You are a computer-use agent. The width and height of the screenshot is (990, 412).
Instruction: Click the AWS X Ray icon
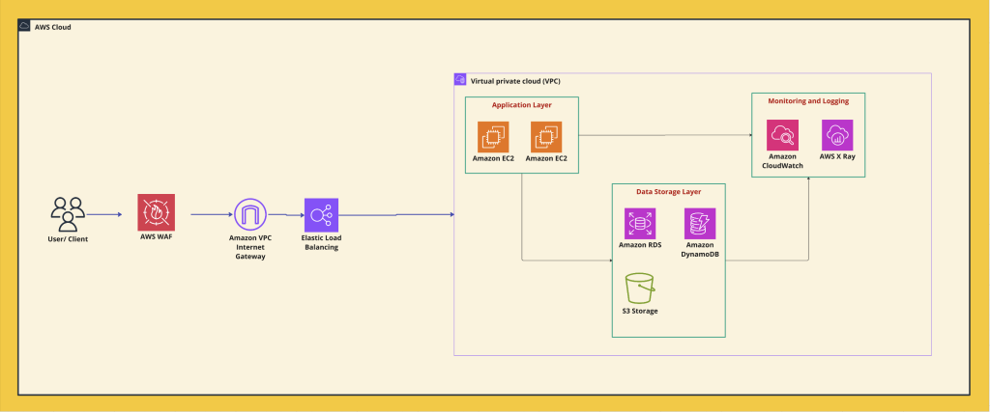click(x=836, y=135)
